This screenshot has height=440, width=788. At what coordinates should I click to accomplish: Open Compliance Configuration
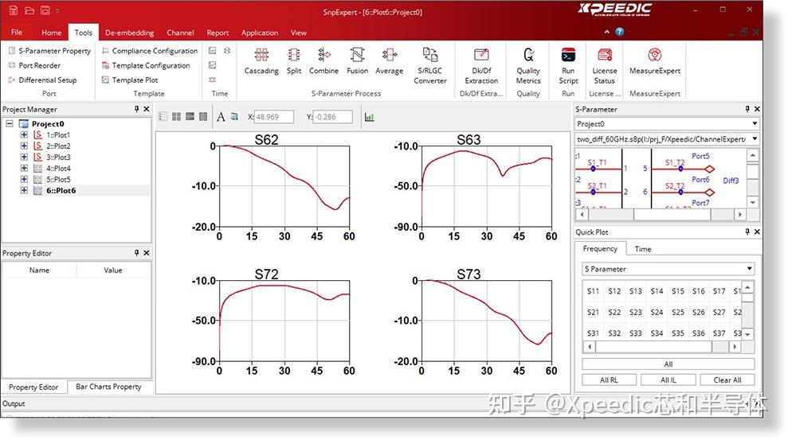coord(150,51)
